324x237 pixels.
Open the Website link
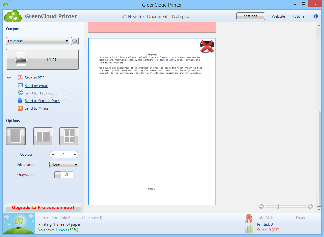click(278, 16)
